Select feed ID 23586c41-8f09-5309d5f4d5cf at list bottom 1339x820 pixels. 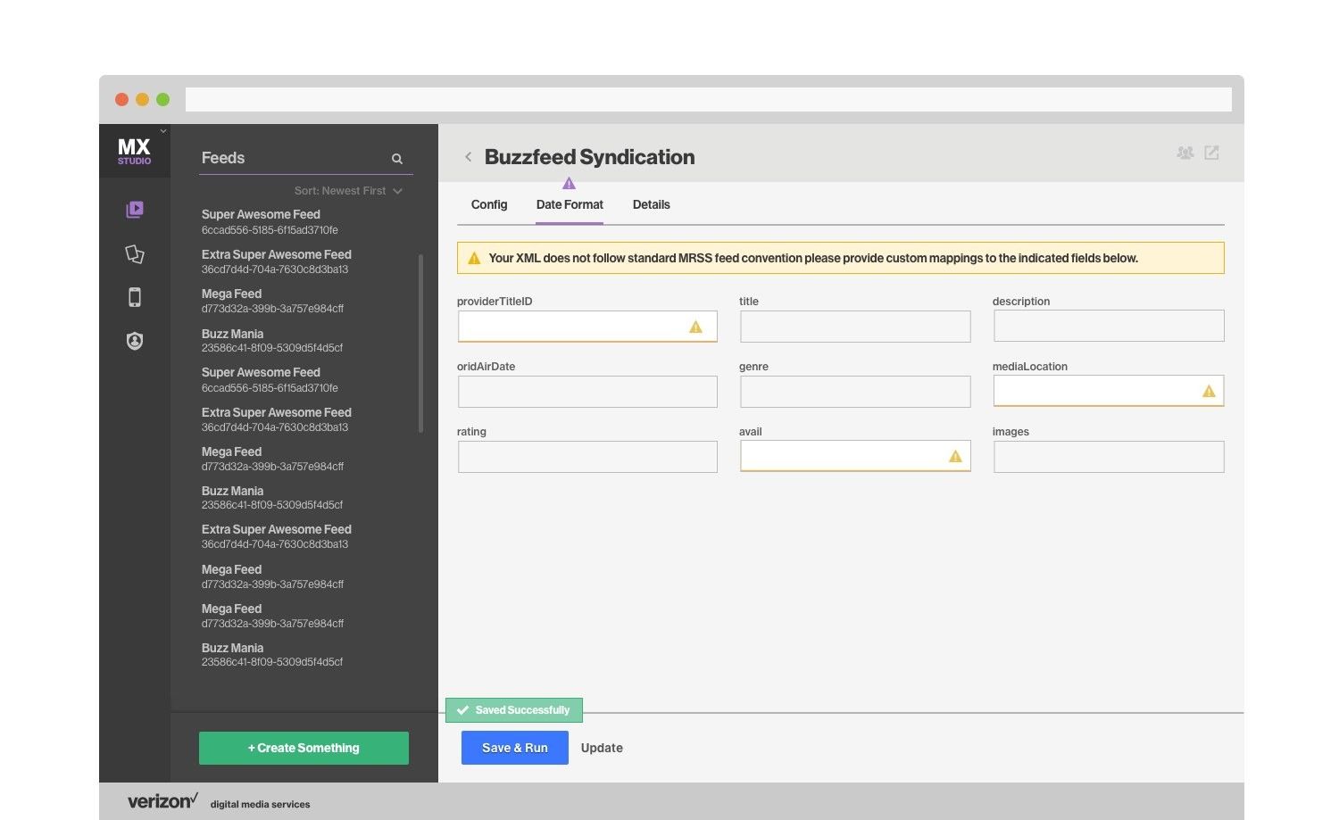[x=272, y=662]
